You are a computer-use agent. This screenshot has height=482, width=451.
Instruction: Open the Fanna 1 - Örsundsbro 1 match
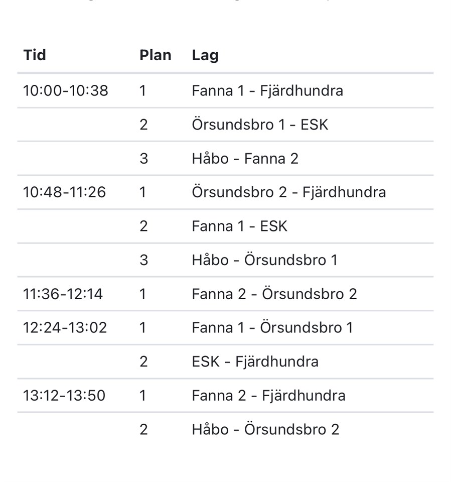(x=272, y=328)
